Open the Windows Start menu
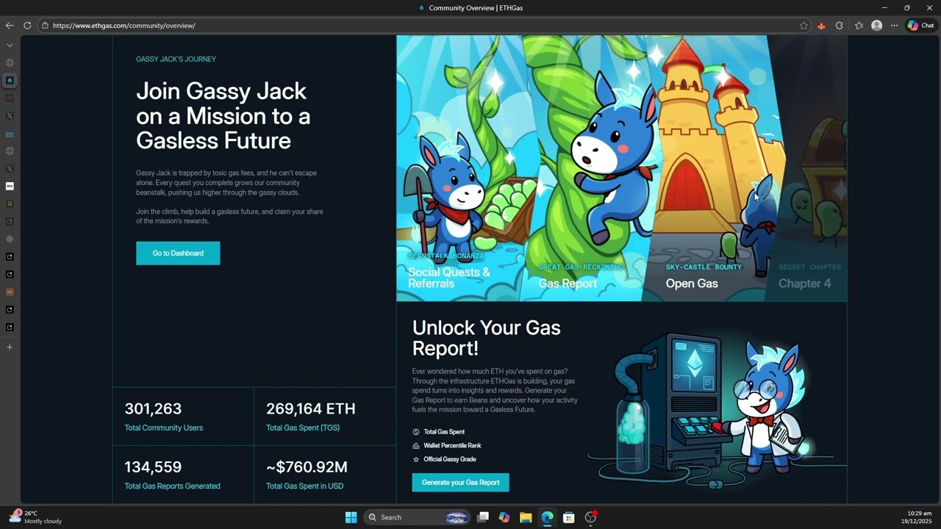 point(351,517)
